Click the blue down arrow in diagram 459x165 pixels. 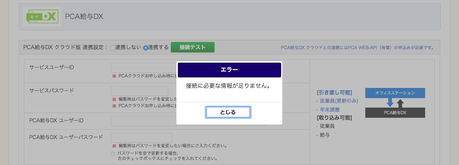click(390, 103)
